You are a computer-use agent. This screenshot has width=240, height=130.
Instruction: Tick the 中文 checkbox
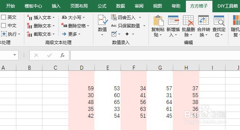[3, 25]
